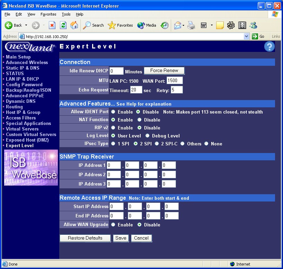
Task: Cancel the settings changes
Action: pos(141,238)
